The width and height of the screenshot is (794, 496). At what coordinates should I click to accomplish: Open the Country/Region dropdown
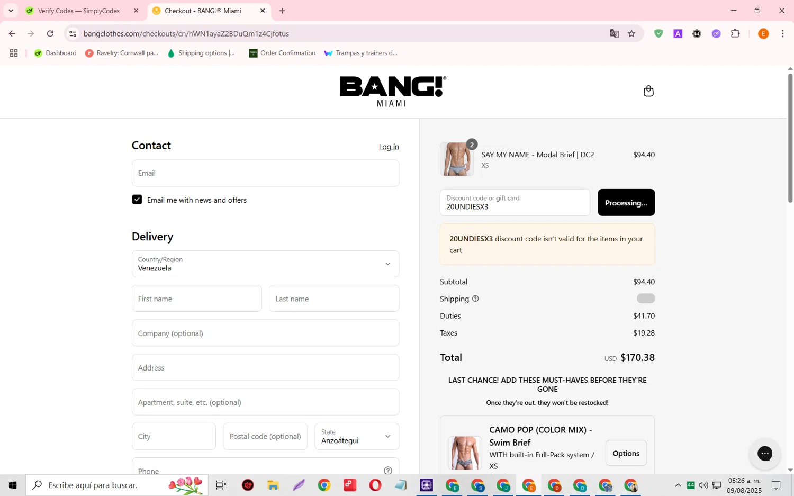click(x=265, y=264)
